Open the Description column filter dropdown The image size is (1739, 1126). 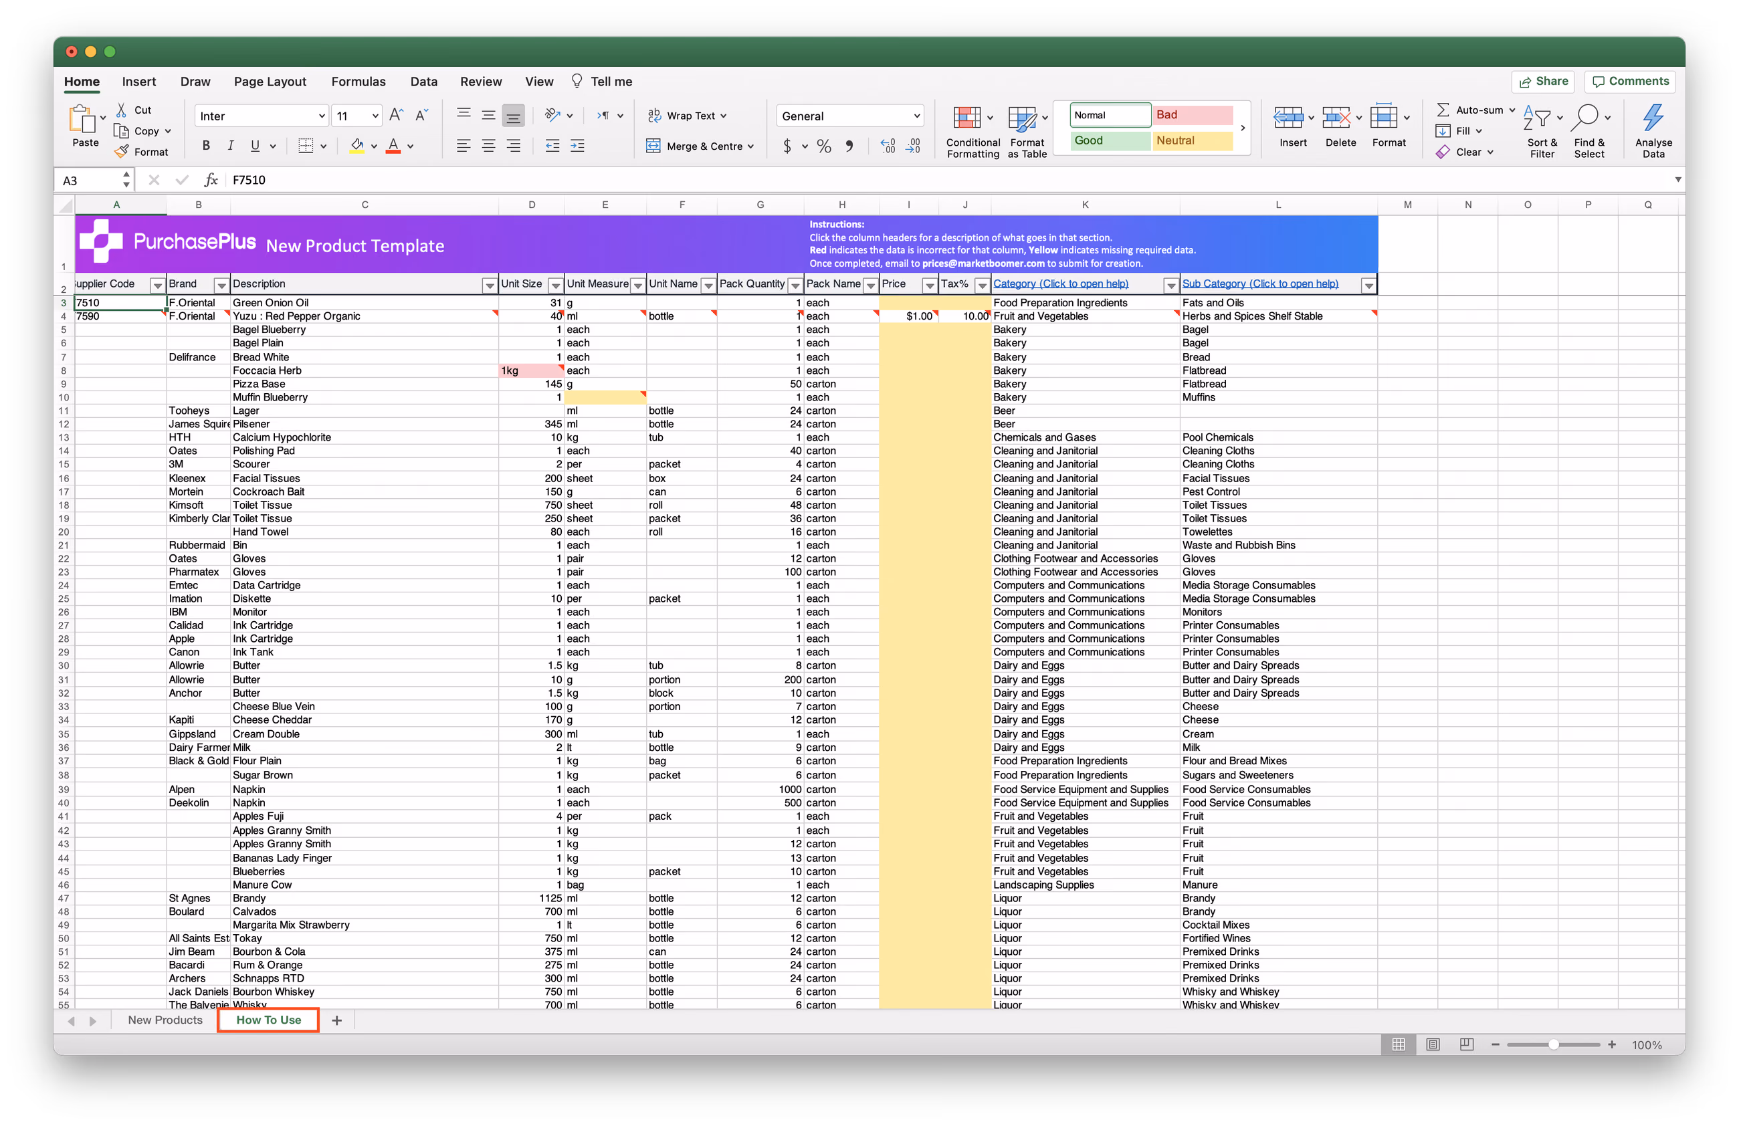(490, 285)
